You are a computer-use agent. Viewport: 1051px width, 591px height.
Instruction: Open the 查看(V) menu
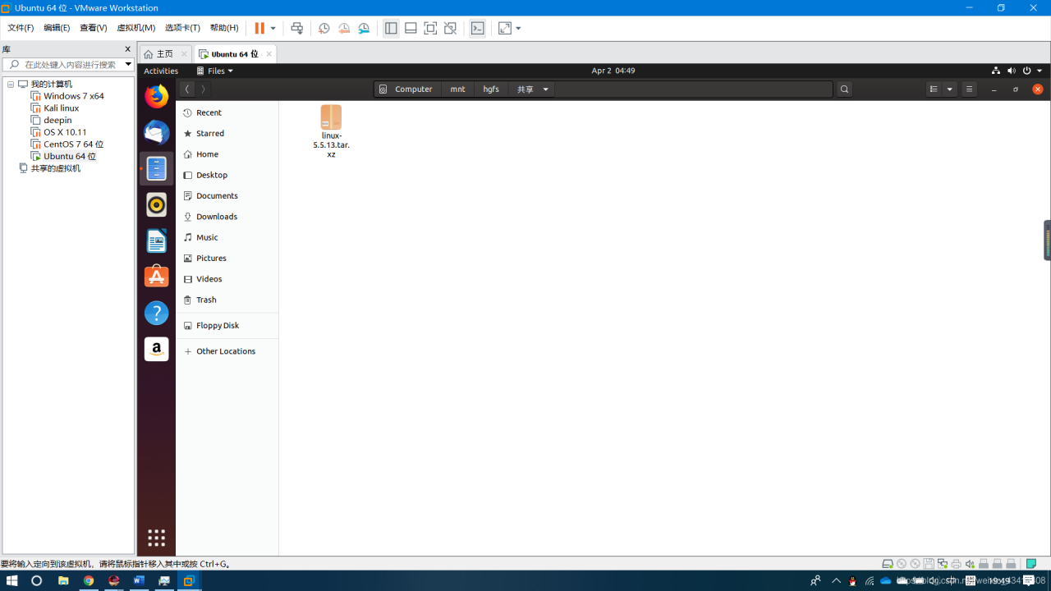[93, 28]
